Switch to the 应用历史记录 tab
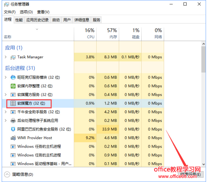The height and width of the screenshot is (182, 207). pos(37,20)
